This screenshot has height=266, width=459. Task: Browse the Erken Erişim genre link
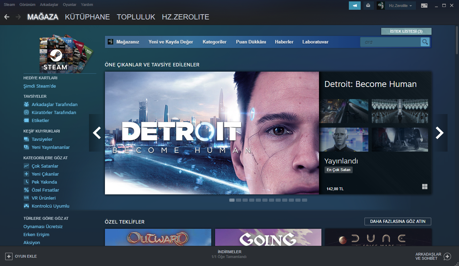point(36,234)
